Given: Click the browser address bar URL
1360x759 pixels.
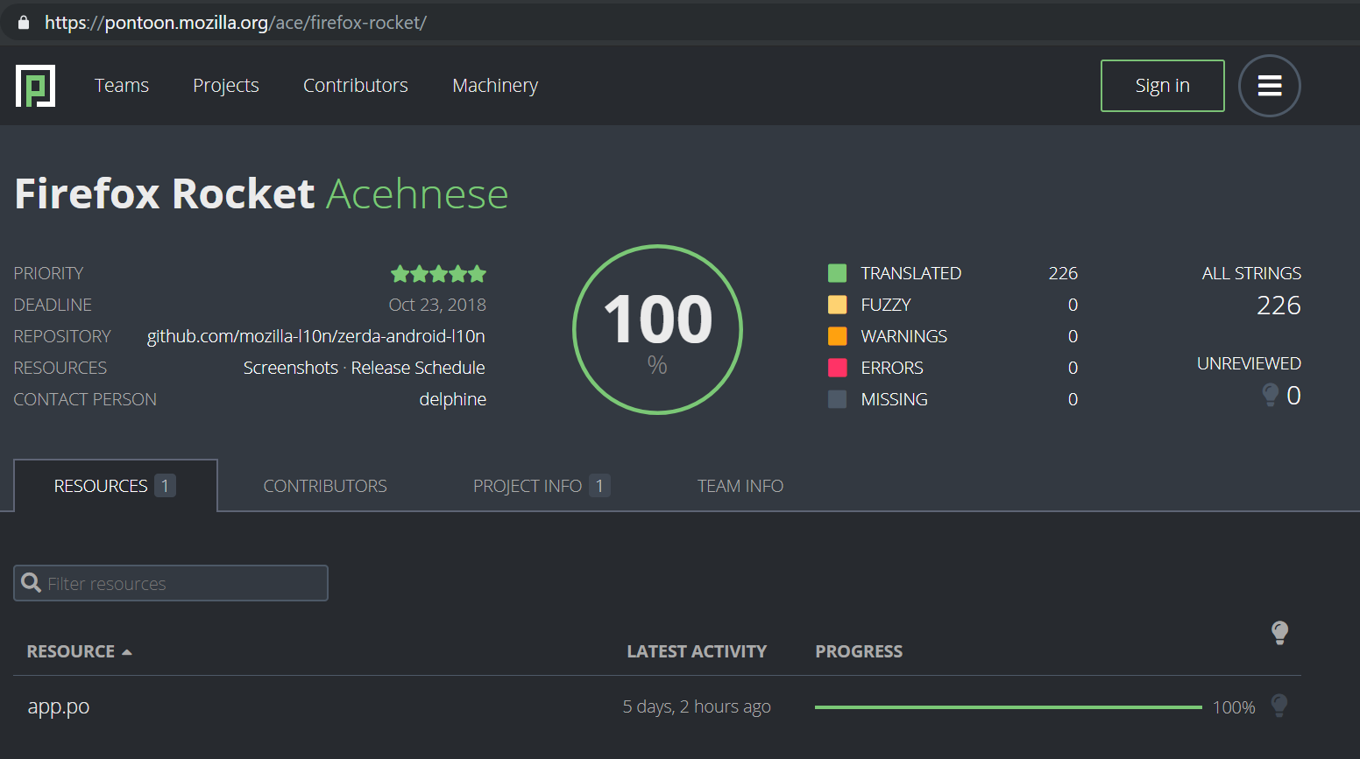Looking at the screenshot, I should click(x=236, y=23).
